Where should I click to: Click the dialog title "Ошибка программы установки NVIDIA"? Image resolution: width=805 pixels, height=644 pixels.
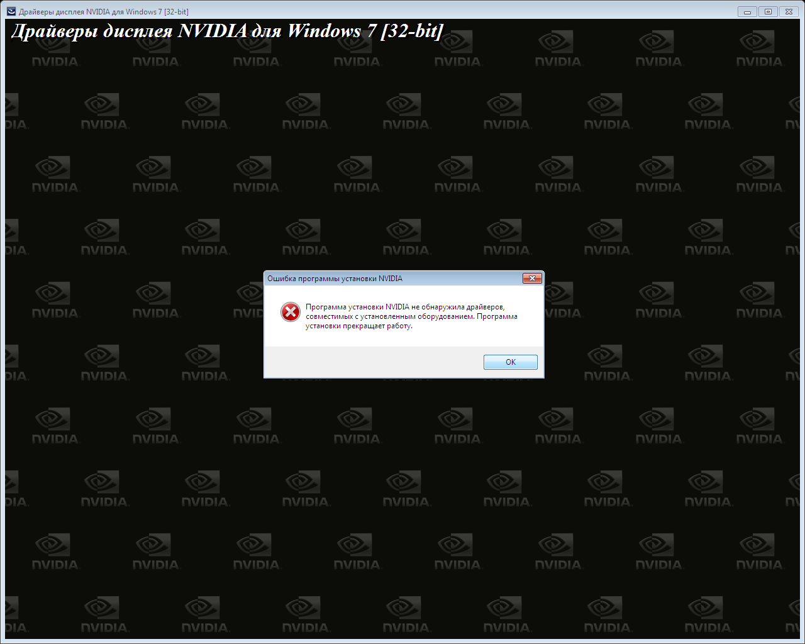tap(335, 279)
